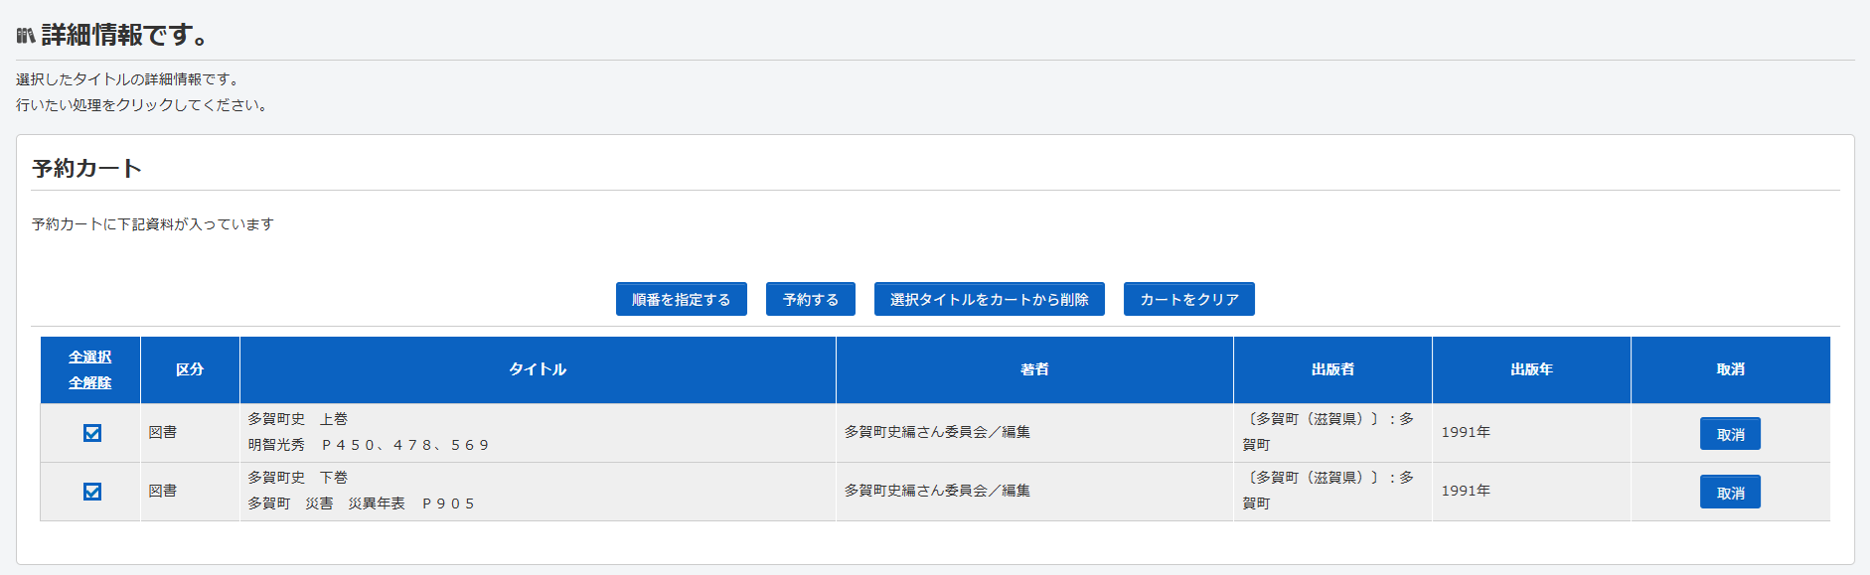Click the 予約する button
This screenshot has width=1870, height=575.
(810, 299)
